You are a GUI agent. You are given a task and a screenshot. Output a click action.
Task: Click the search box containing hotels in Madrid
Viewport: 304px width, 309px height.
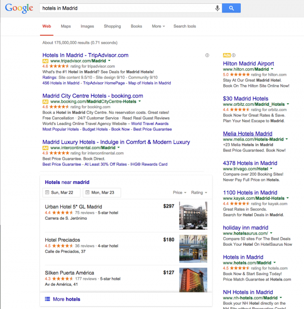(x=125, y=8)
